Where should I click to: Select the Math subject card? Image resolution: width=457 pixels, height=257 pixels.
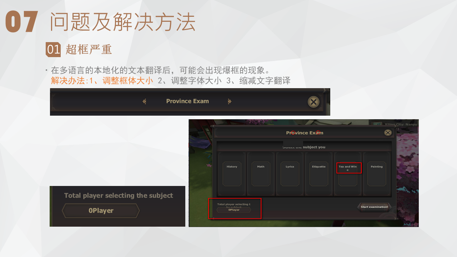click(261, 174)
